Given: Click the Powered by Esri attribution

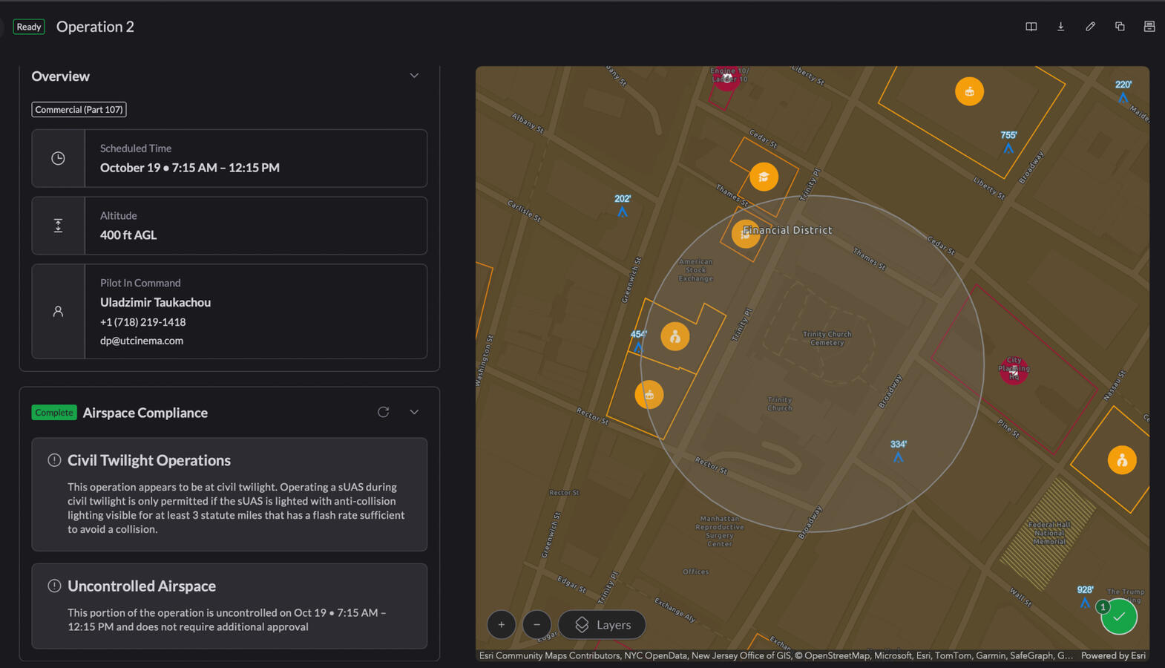Looking at the screenshot, I should tap(1112, 655).
